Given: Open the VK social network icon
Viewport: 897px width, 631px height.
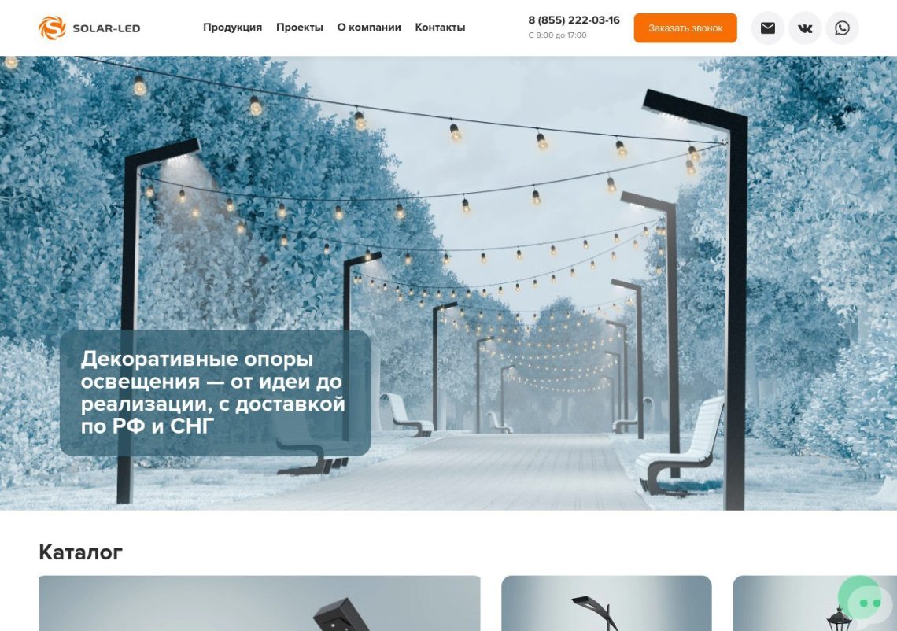Looking at the screenshot, I should tap(805, 28).
